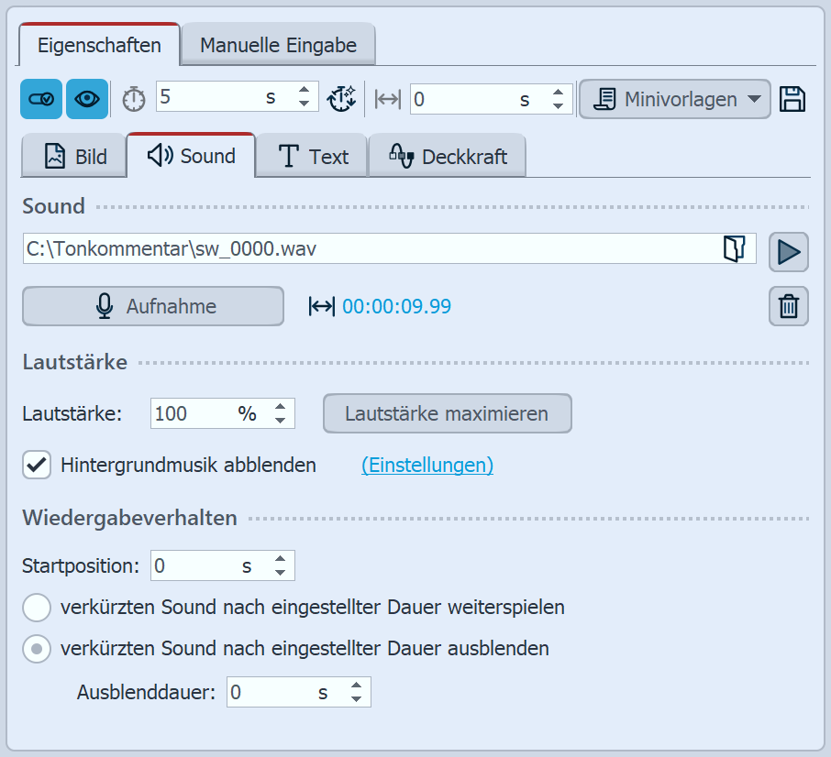831x757 pixels.
Task: Click the horizontal arrows spacing icon
Action: [x=386, y=98]
